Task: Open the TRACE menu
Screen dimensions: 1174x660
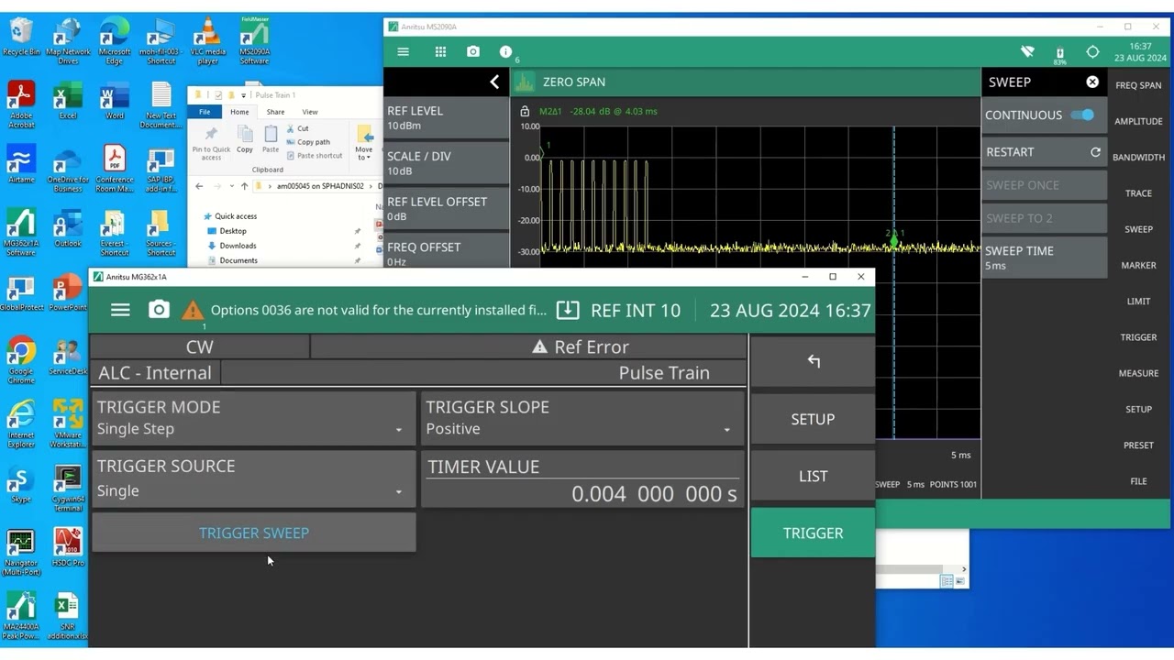Action: tap(1138, 193)
